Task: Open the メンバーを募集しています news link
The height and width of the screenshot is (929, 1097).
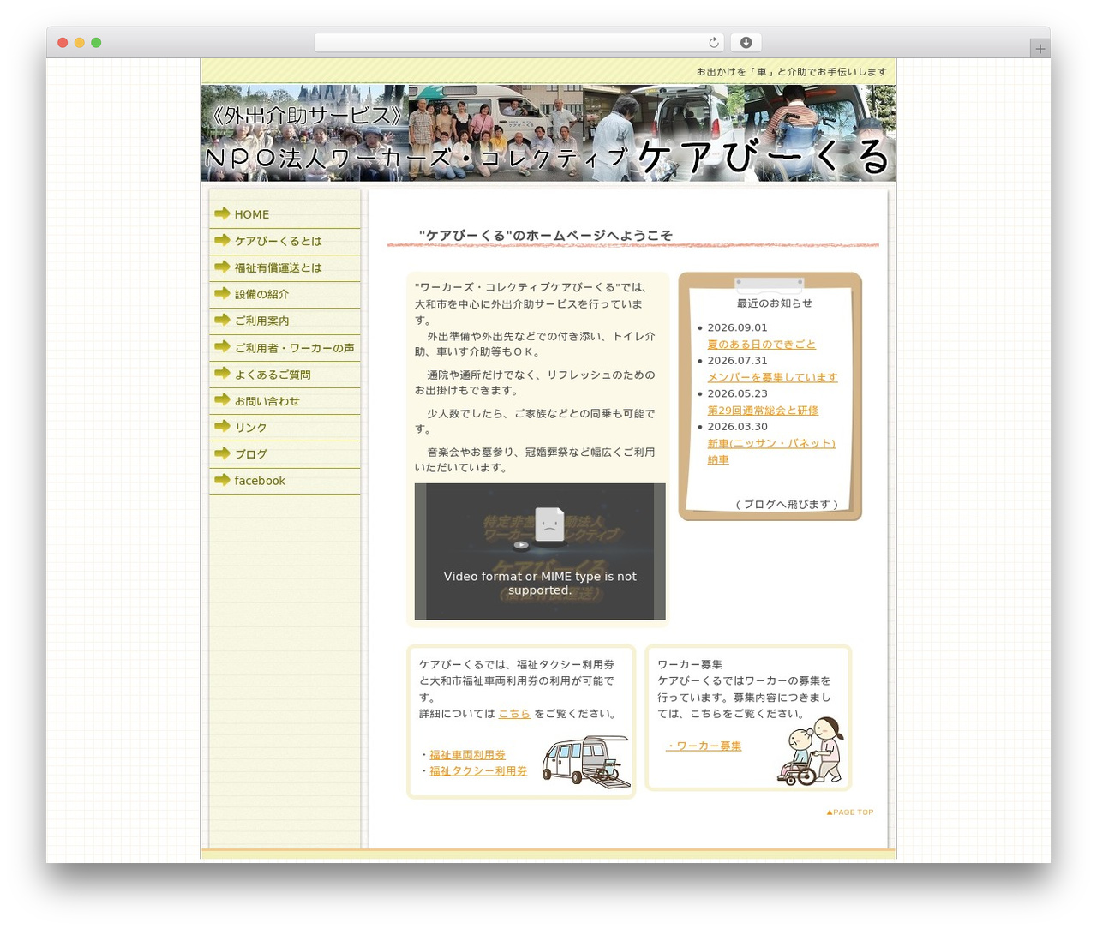Action: click(x=772, y=377)
